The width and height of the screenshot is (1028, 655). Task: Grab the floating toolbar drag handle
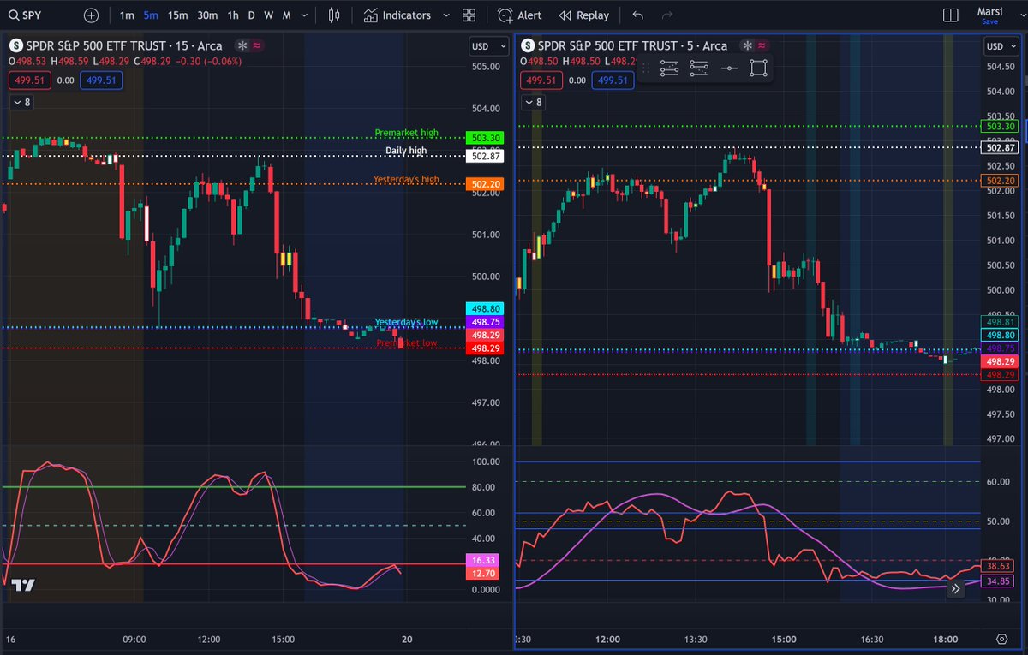point(646,68)
